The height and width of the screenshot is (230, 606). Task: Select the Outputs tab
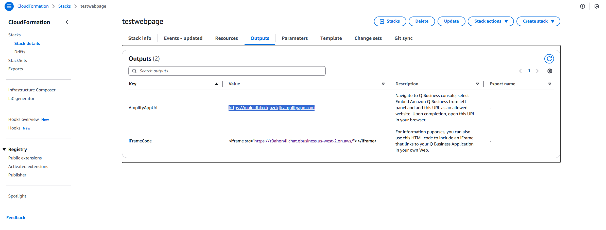pos(260,38)
